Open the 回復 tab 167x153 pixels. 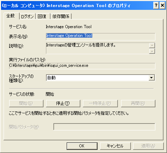(x=43, y=16)
